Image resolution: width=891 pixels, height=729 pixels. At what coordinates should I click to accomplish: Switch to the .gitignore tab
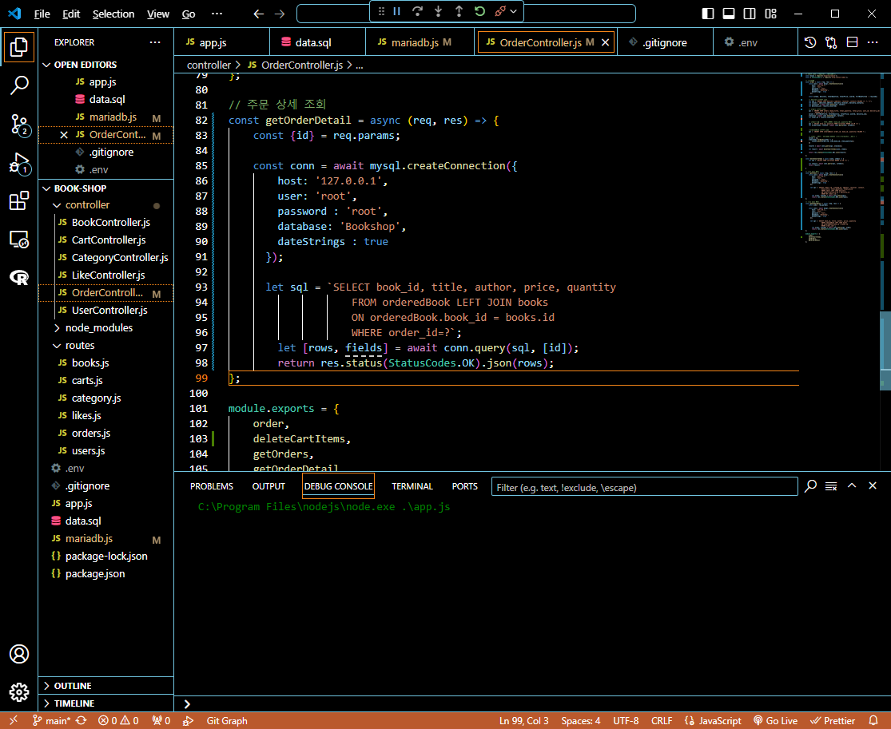tap(665, 42)
